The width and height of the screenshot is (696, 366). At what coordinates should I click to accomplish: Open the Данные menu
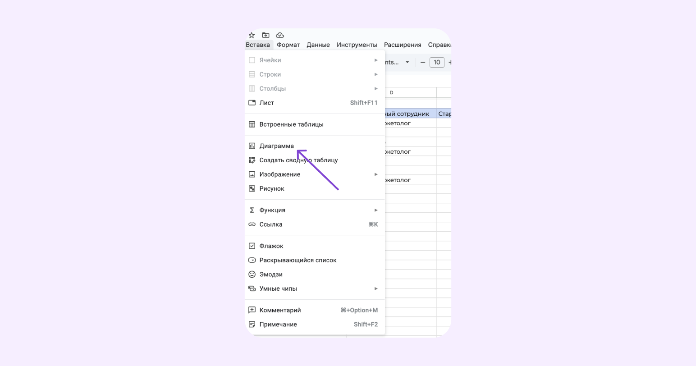coord(318,45)
